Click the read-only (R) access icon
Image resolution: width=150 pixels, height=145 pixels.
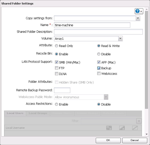[x=122, y=128]
